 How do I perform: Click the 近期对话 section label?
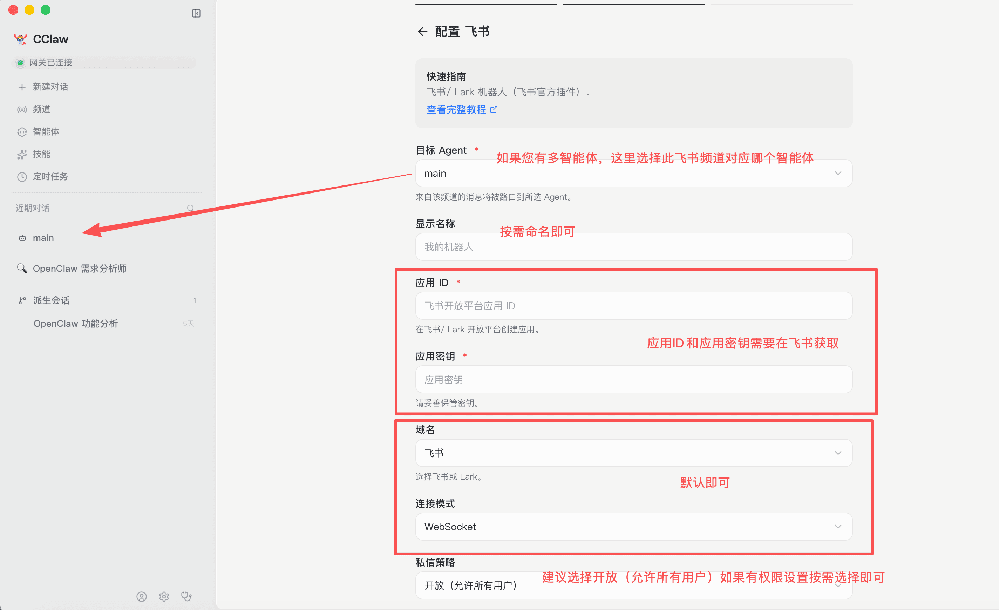(x=33, y=208)
